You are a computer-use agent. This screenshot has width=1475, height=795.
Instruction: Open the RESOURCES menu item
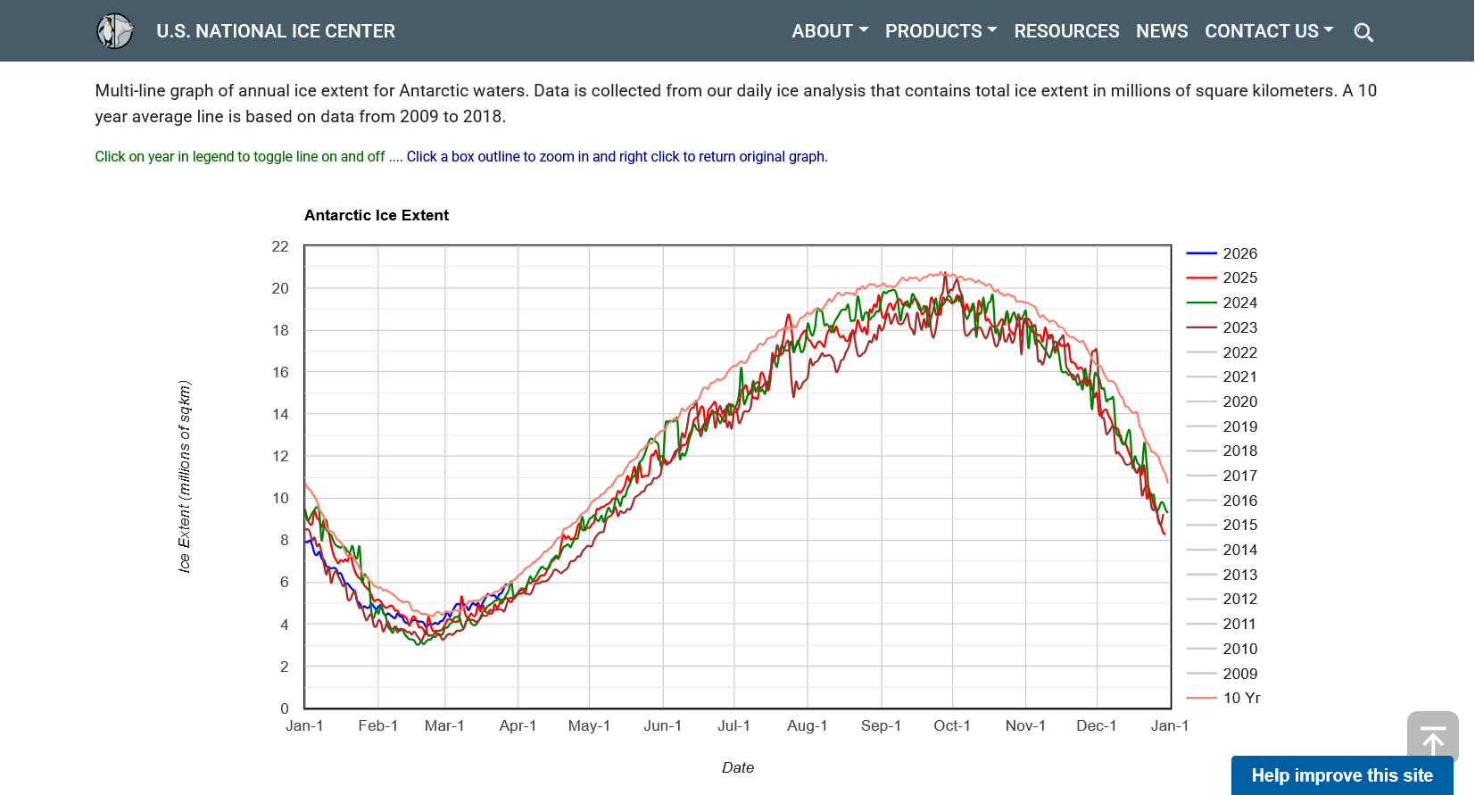(1066, 31)
